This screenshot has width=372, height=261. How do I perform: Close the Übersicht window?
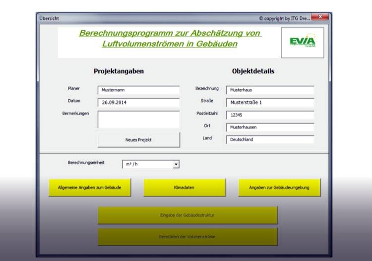tap(320, 17)
